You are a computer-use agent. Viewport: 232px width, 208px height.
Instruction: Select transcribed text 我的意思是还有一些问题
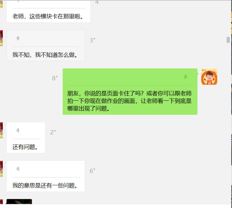tap(45, 185)
